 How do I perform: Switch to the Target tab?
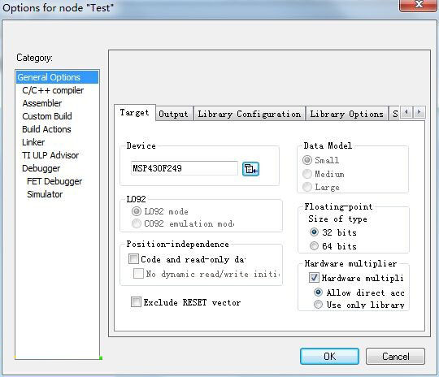[x=134, y=113]
